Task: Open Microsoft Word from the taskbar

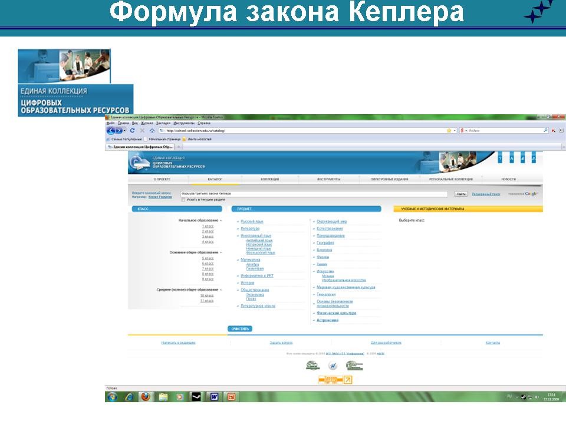Action: 213,396
